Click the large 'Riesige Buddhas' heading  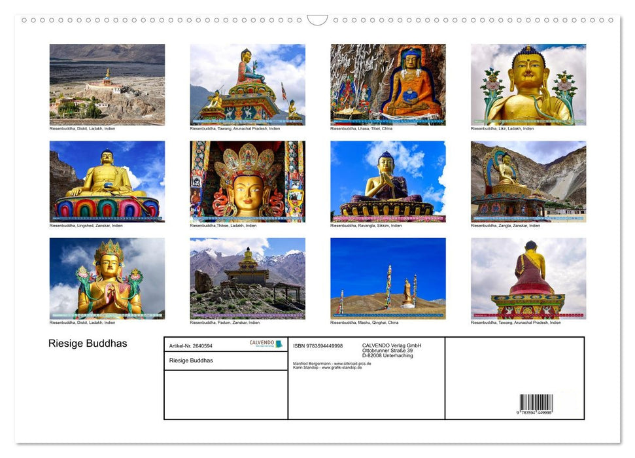[88, 343]
